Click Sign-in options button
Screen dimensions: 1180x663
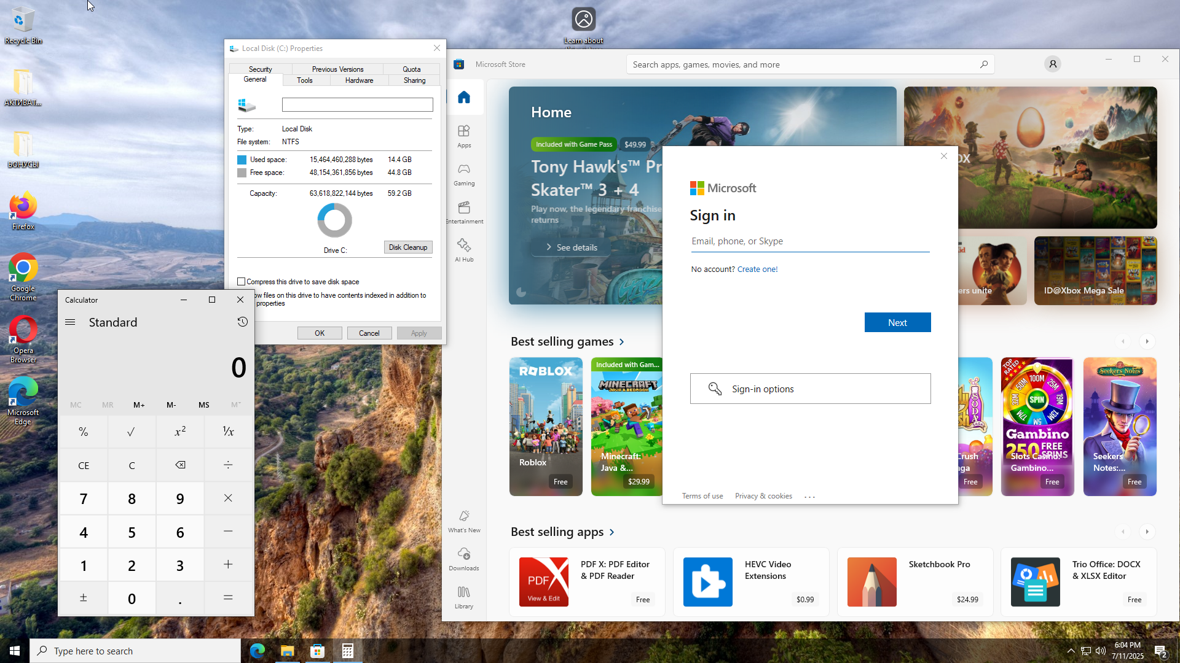tap(810, 389)
